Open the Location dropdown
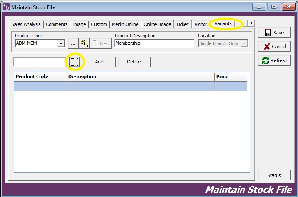This screenshot has height=197, width=298. tap(244, 43)
